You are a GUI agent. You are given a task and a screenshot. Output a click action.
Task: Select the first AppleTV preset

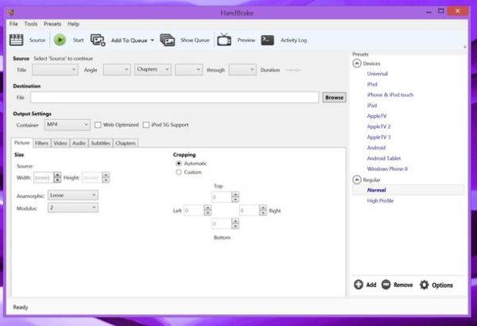(377, 116)
